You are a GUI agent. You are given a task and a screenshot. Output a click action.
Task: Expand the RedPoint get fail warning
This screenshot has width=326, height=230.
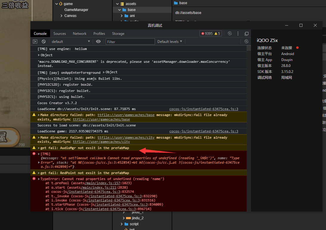tap(39, 173)
